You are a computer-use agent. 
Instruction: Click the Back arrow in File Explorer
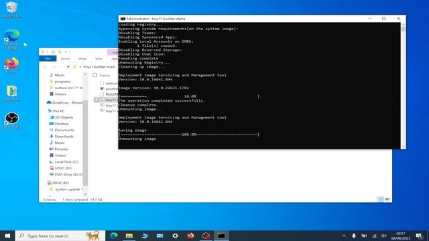click(46, 67)
